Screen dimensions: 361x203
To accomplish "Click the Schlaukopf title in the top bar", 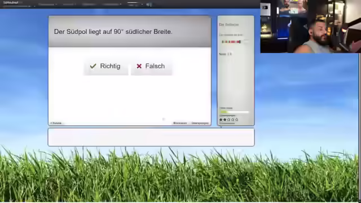I will [11, 2].
